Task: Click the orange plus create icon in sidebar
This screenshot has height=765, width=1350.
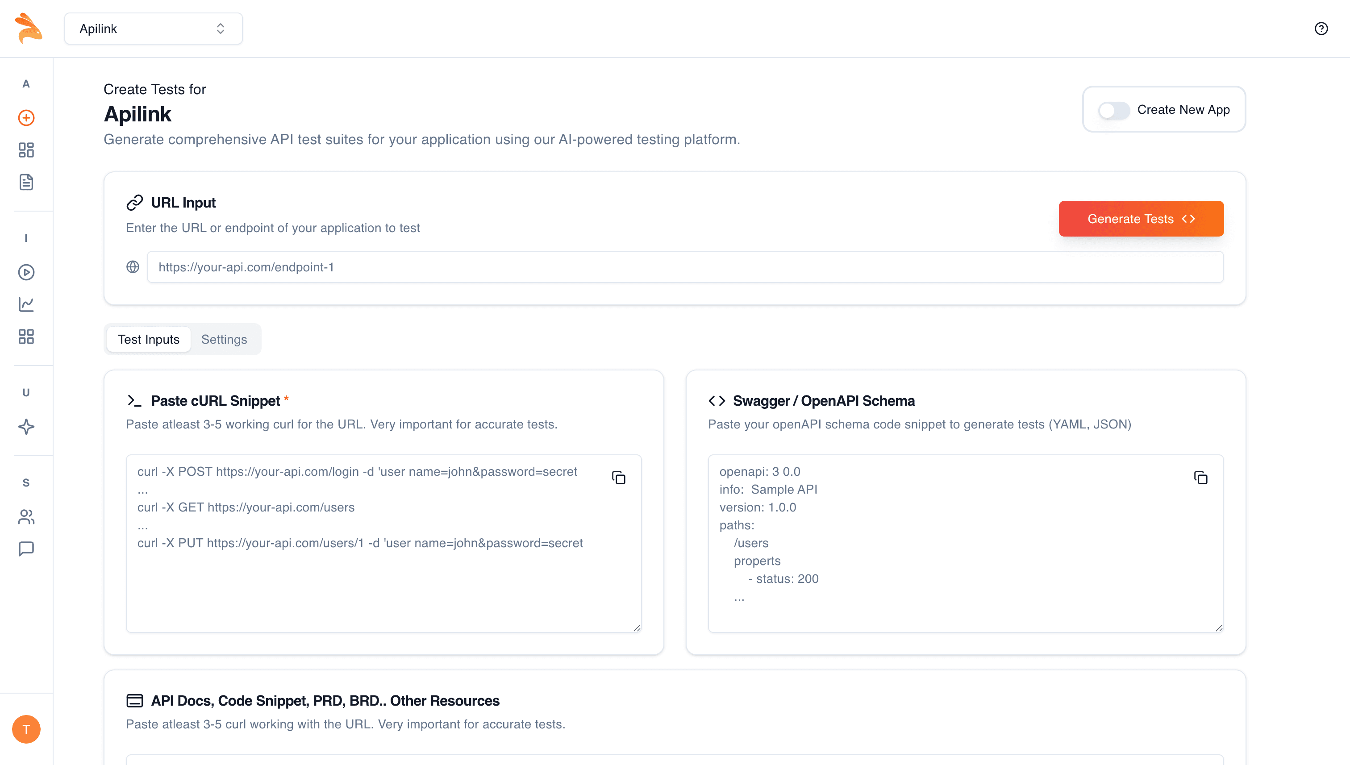Action: coord(26,118)
